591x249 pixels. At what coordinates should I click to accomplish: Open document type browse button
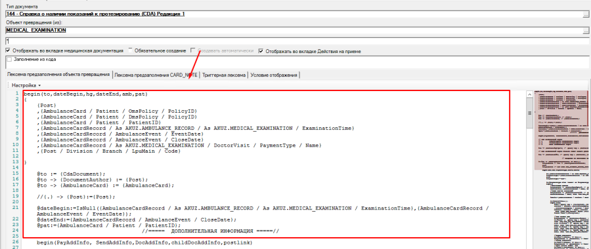click(x=586, y=14)
